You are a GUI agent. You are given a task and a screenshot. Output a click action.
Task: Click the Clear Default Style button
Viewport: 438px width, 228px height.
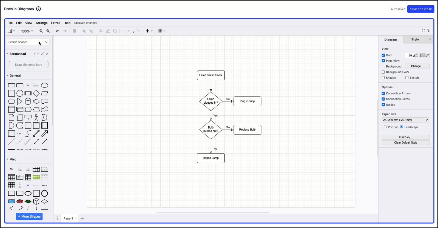coord(406,142)
